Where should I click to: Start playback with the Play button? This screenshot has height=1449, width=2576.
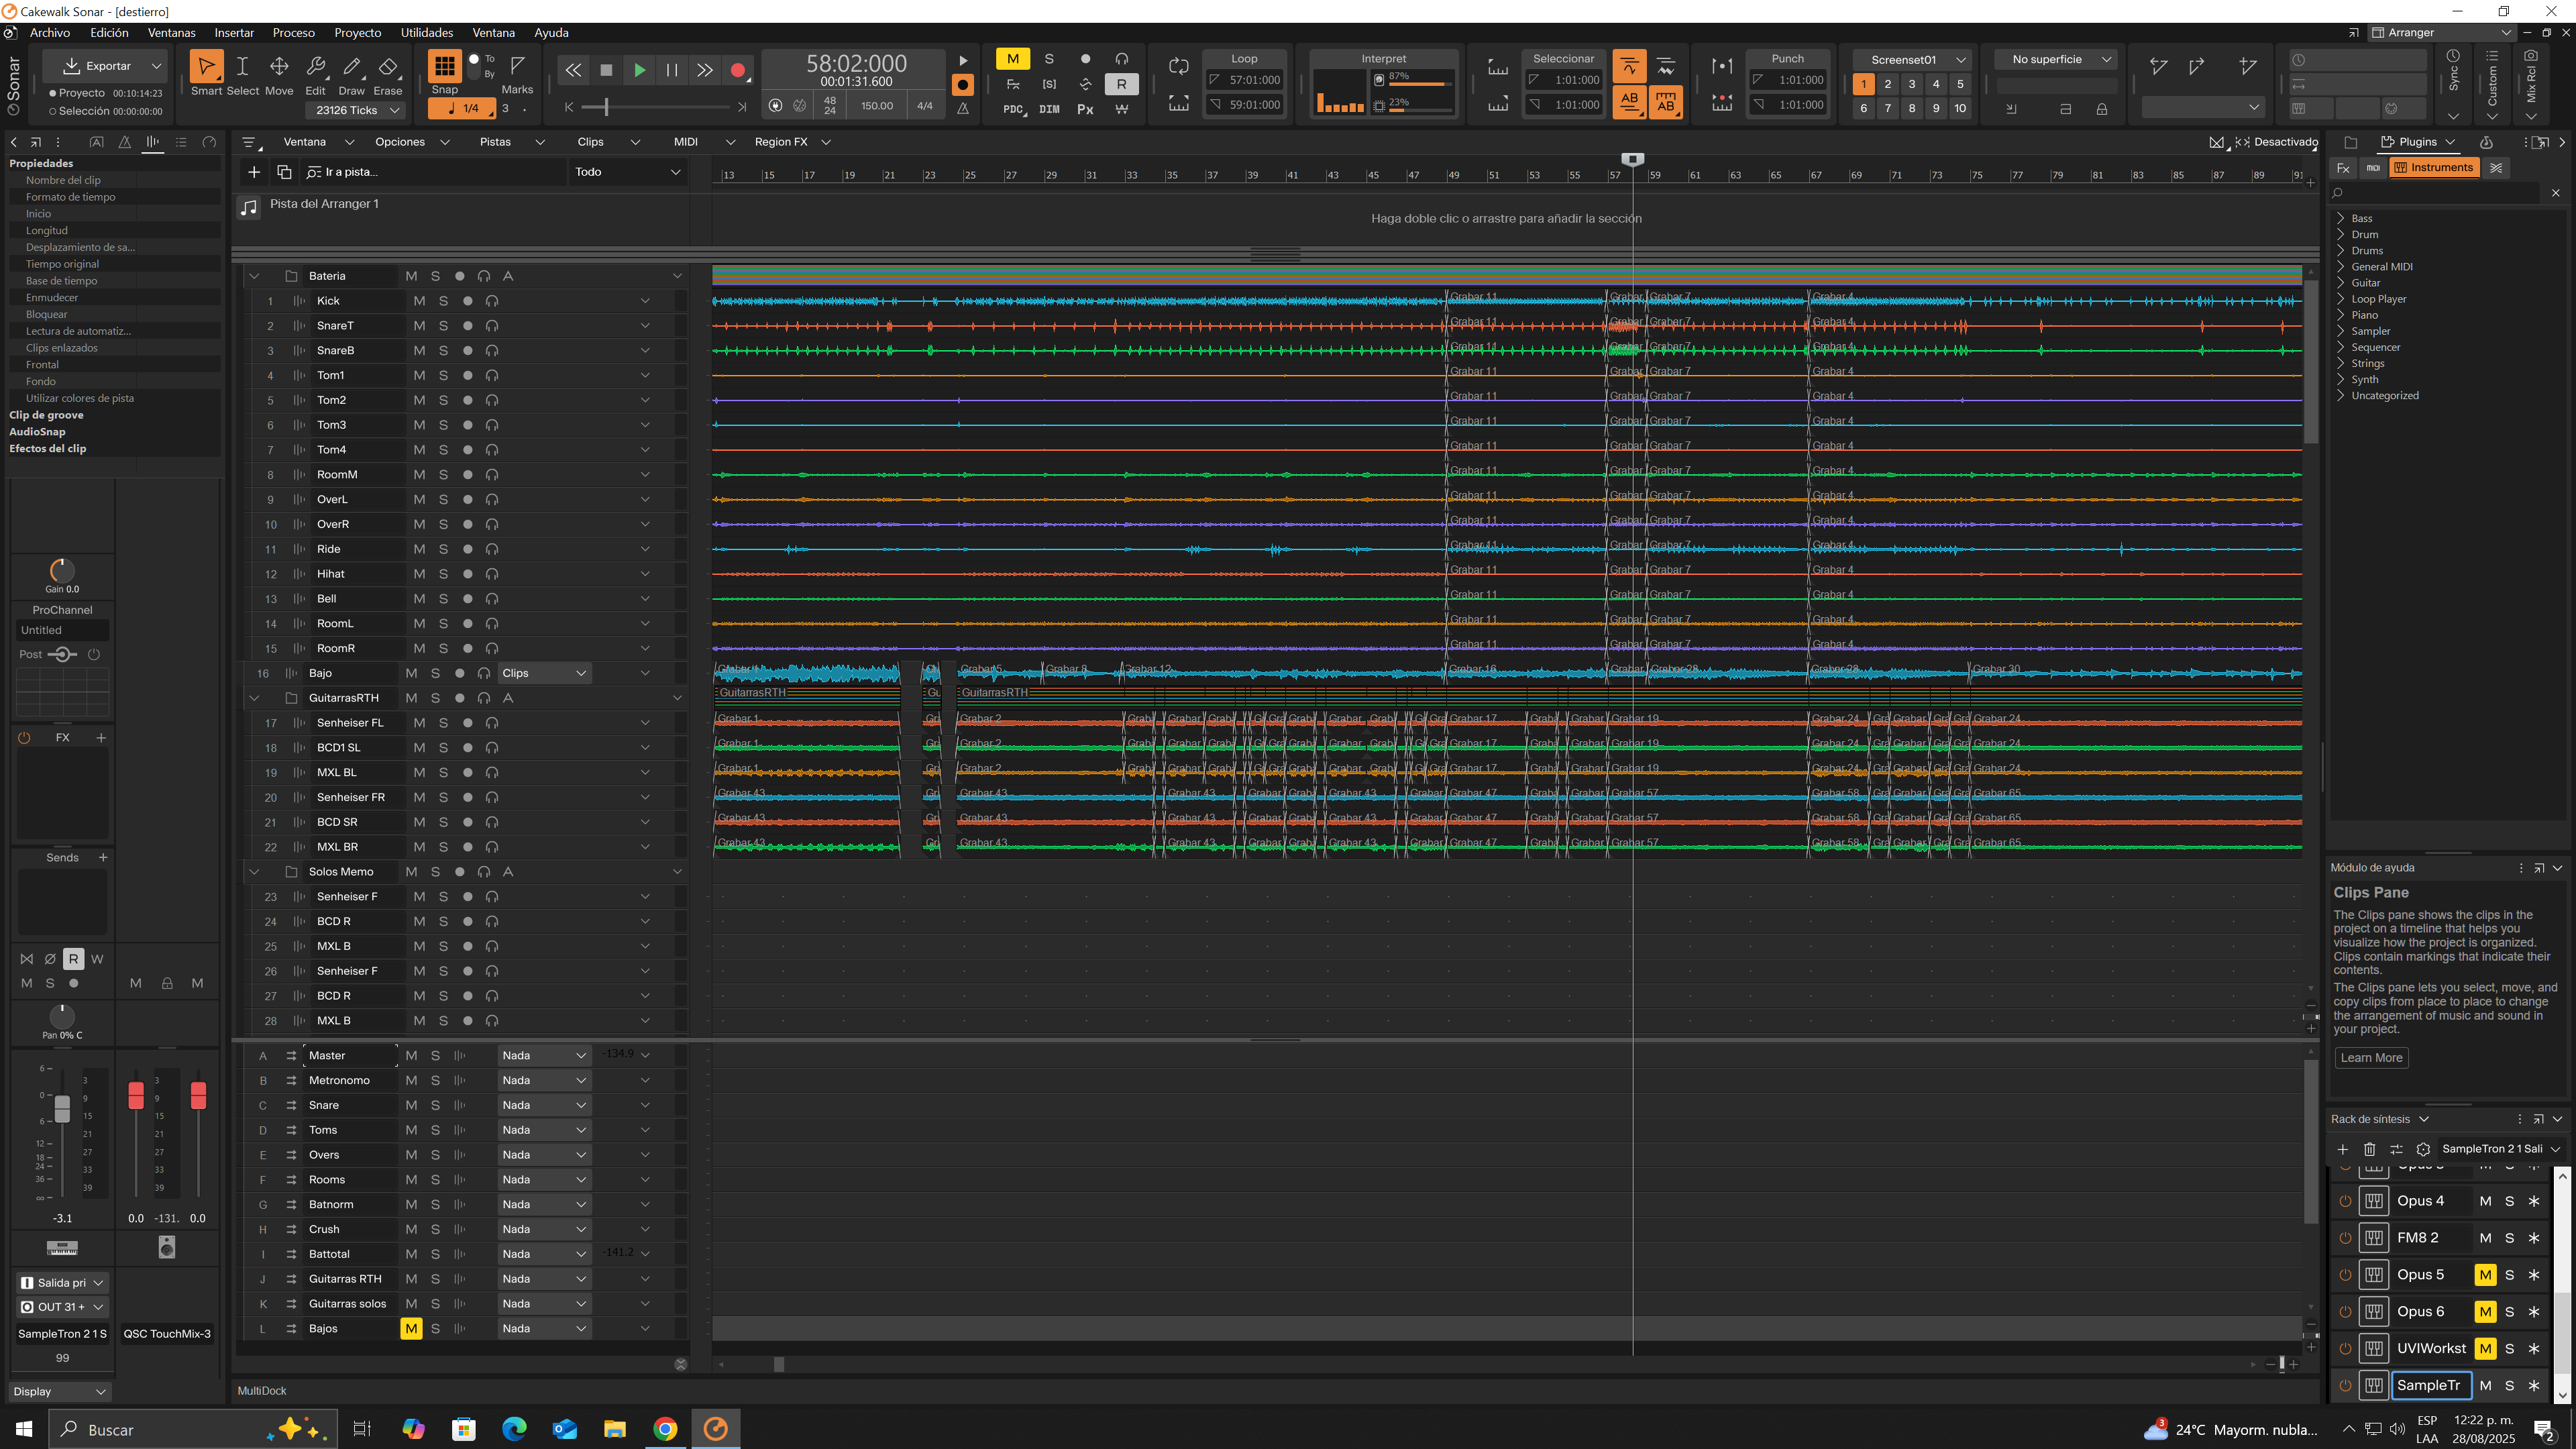[639, 70]
